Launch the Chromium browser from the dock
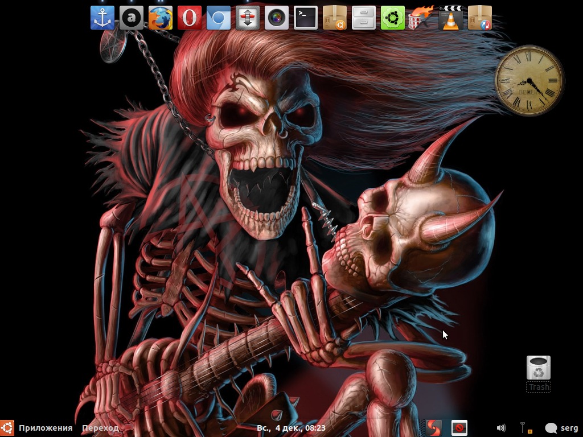The height and width of the screenshot is (437, 583). click(x=218, y=18)
